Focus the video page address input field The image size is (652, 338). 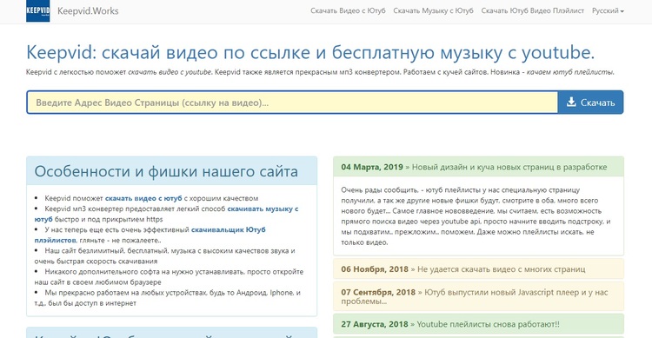[292, 103]
